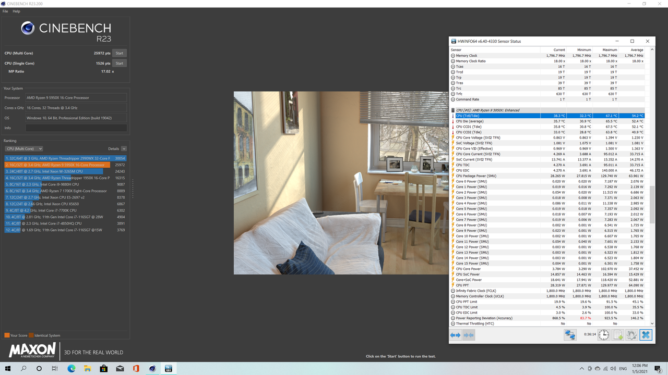Start the CPU Multi Core test
668x375 pixels.
click(x=120, y=53)
